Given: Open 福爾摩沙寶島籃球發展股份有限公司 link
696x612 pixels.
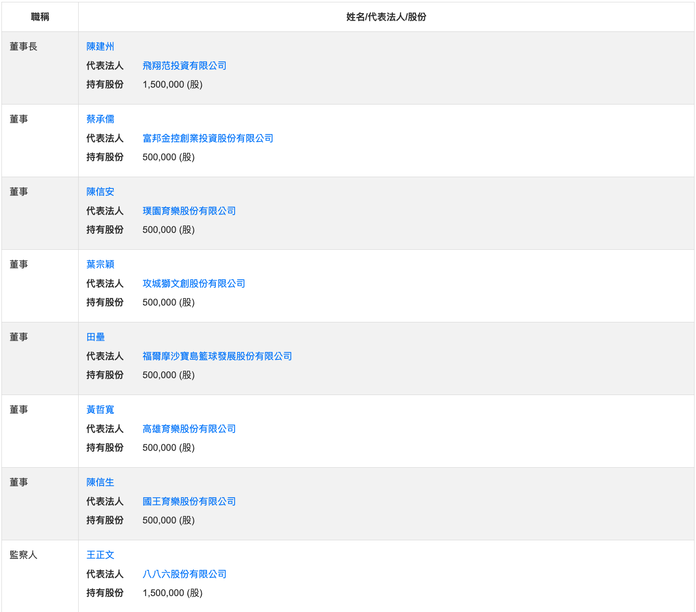Looking at the screenshot, I should [x=217, y=356].
